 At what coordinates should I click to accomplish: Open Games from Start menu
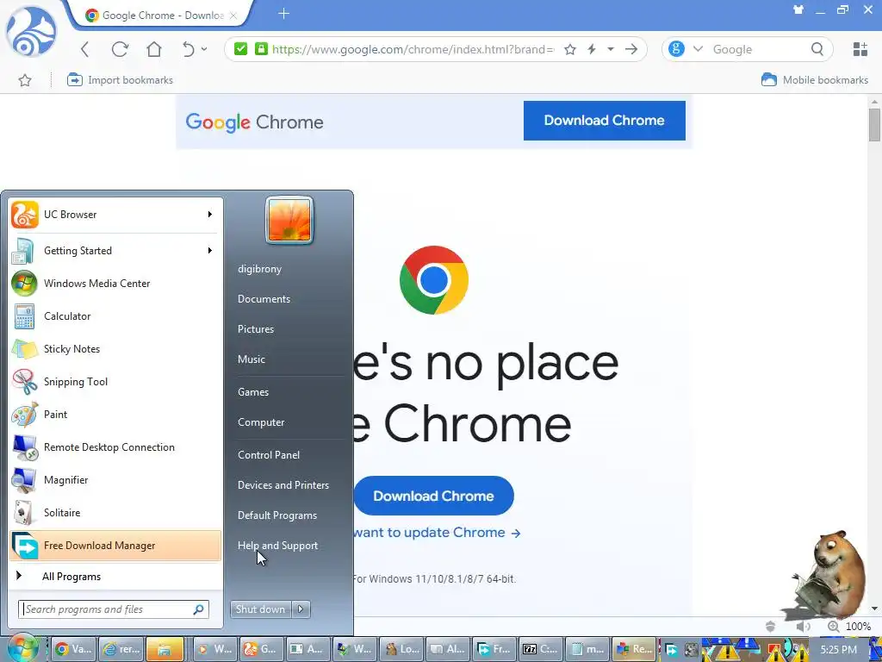[x=253, y=392]
